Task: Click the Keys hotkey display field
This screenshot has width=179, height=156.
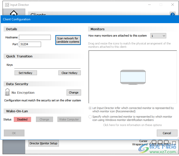Action: [x=47, y=65]
